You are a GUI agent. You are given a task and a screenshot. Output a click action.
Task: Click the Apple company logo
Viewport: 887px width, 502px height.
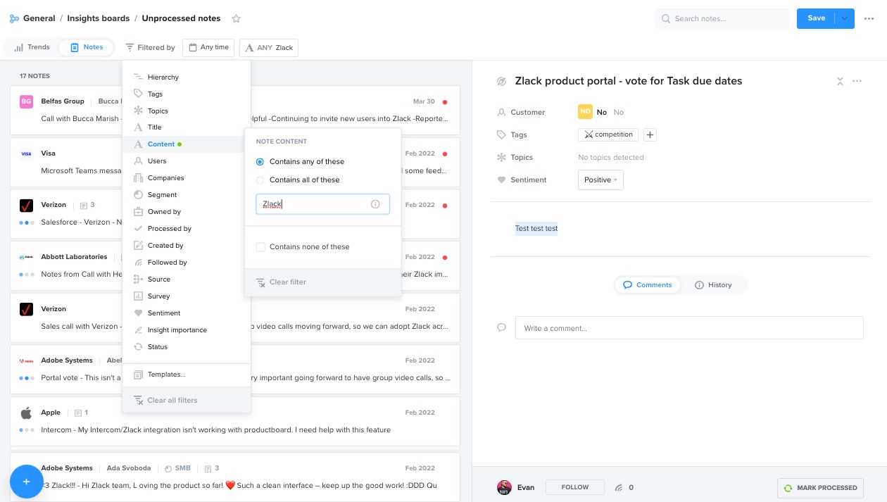point(26,413)
